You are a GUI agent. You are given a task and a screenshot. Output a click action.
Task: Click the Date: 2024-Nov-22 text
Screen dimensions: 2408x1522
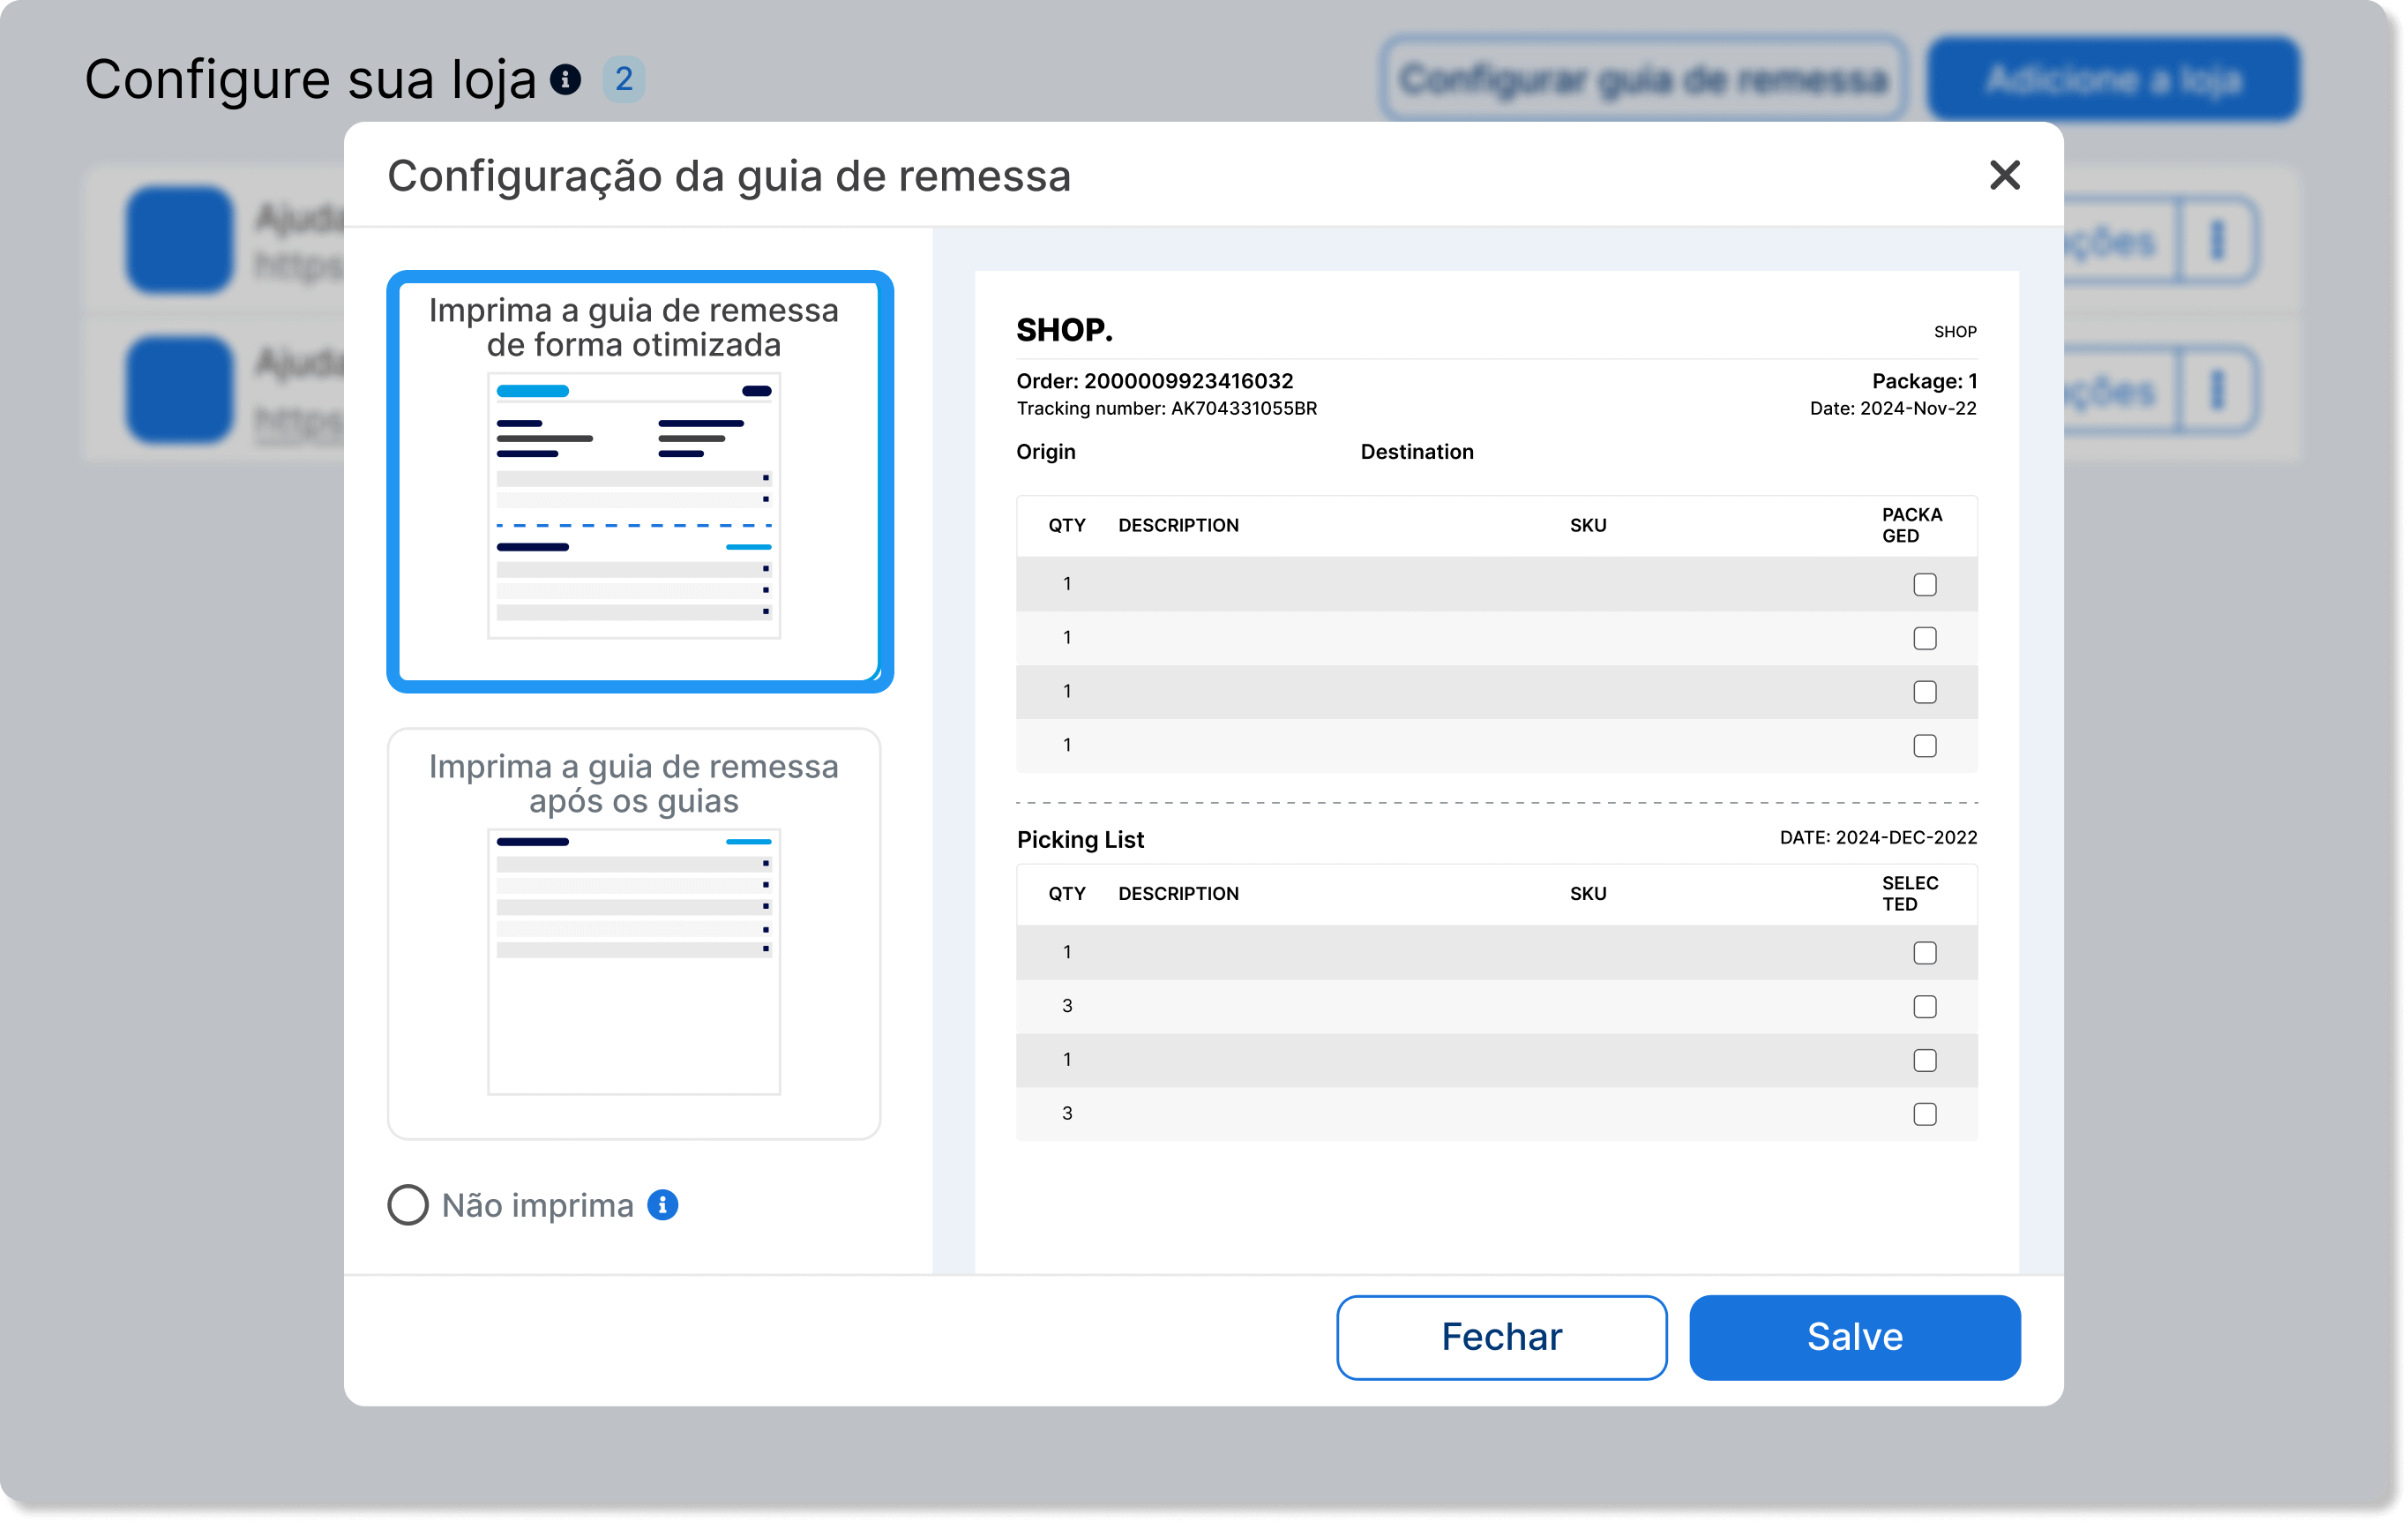1893,408
